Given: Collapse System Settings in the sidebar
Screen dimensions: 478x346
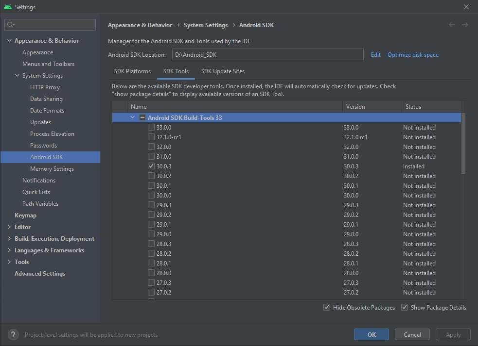Looking at the screenshot, I should [16, 75].
